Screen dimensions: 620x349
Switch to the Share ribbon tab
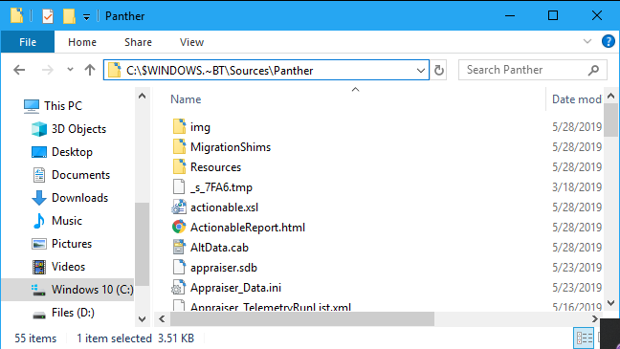(138, 42)
